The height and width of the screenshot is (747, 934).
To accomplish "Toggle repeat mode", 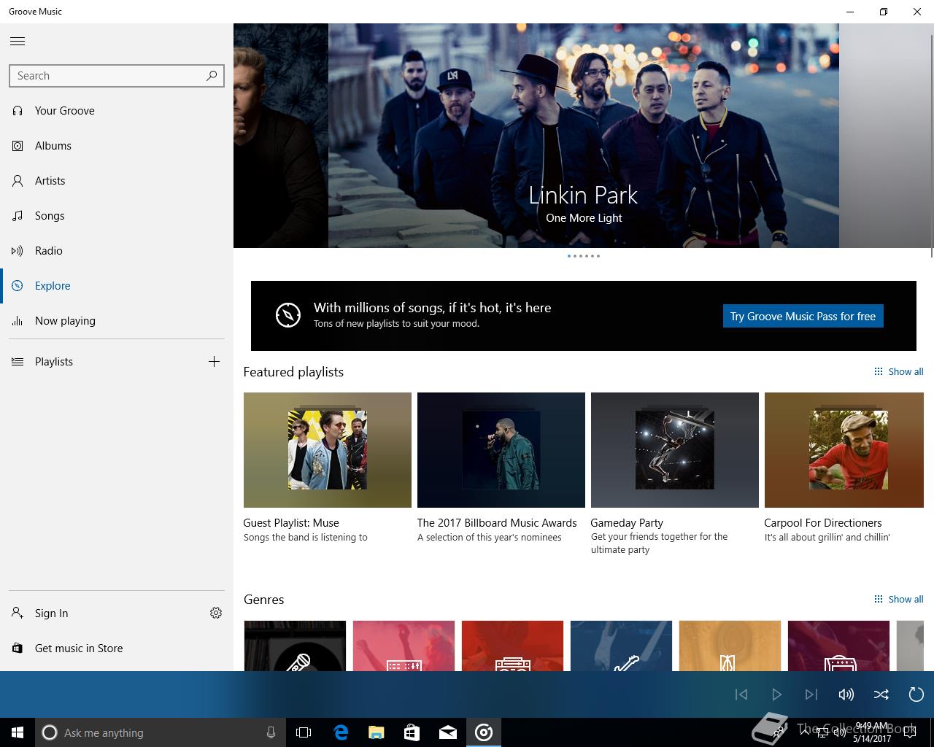I will (x=916, y=694).
